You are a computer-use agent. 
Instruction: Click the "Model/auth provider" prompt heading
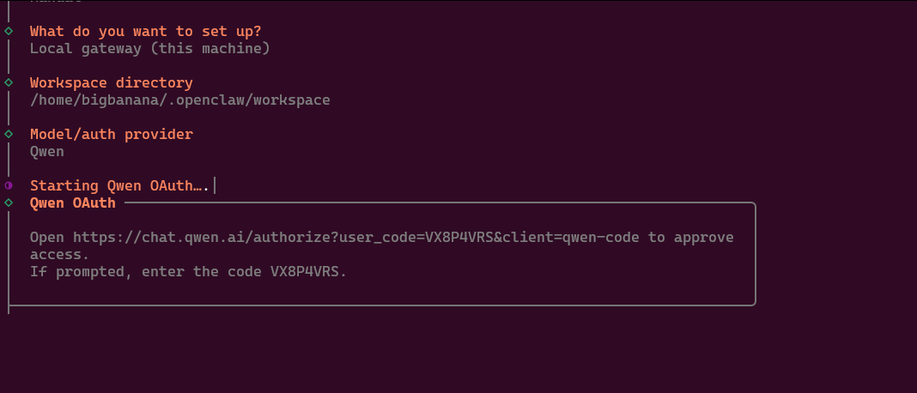(111, 135)
